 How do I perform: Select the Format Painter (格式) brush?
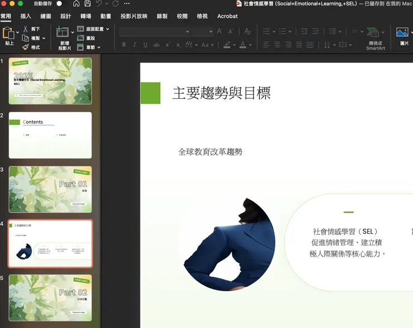(31, 47)
